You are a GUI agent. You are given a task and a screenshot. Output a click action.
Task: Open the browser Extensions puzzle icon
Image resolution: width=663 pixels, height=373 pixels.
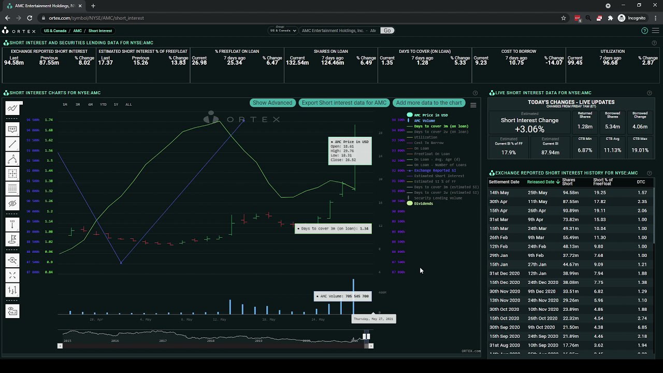tap(610, 18)
